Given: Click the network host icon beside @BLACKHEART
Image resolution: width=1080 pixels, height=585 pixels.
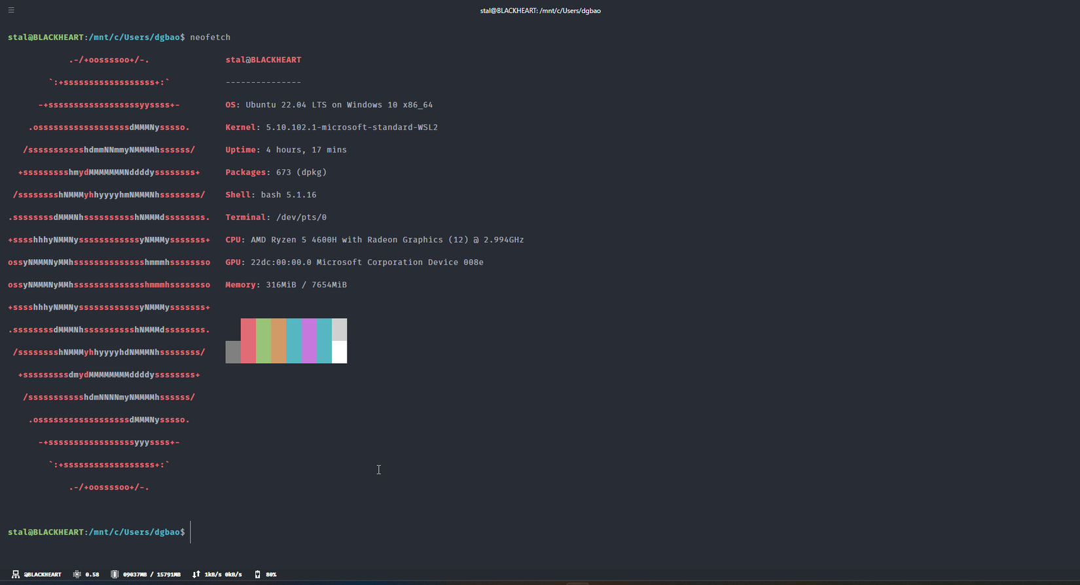Looking at the screenshot, I should click(x=16, y=575).
